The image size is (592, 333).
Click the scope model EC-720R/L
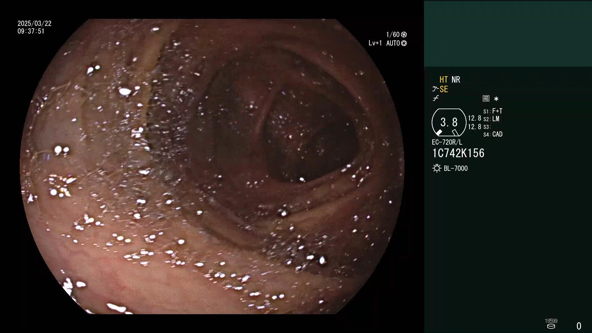coord(447,142)
